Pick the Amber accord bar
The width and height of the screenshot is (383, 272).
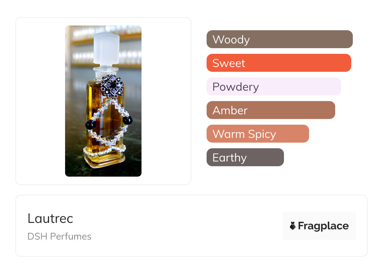coord(270,110)
